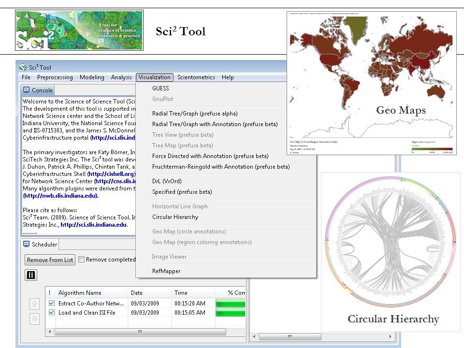Uncheck the Load and Clean ISI File checkbox
This screenshot has height=348, width=464.
[52, 312]
